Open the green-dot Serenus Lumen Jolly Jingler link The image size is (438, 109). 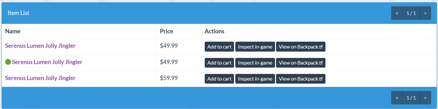pyautogui.click(x=47, y=62)
